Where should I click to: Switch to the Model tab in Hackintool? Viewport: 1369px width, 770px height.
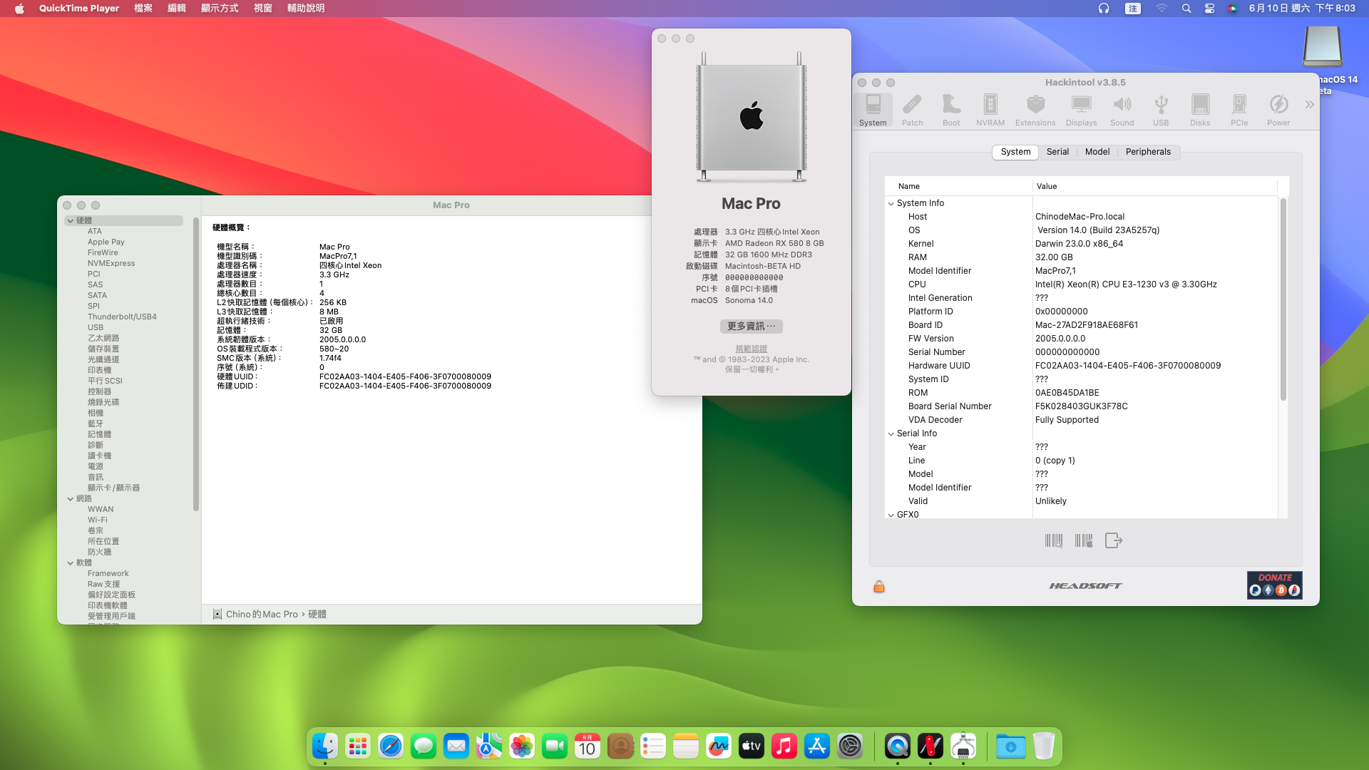[x=1097, y=152]
